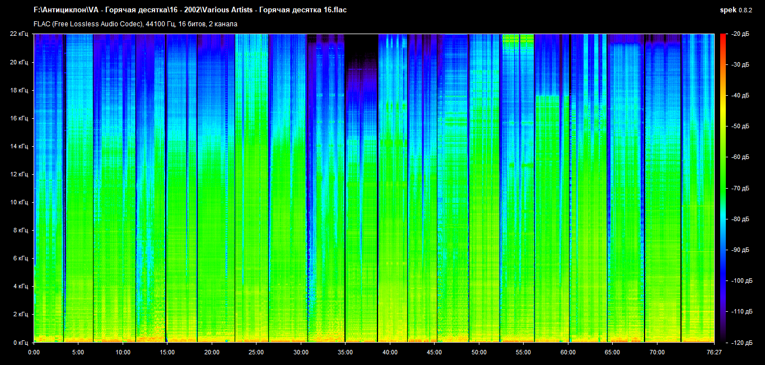Click the 18 кГц frequency label
The height and width of the screenshot is (365, 765).
pyautogui.click(x=20, y=90)
